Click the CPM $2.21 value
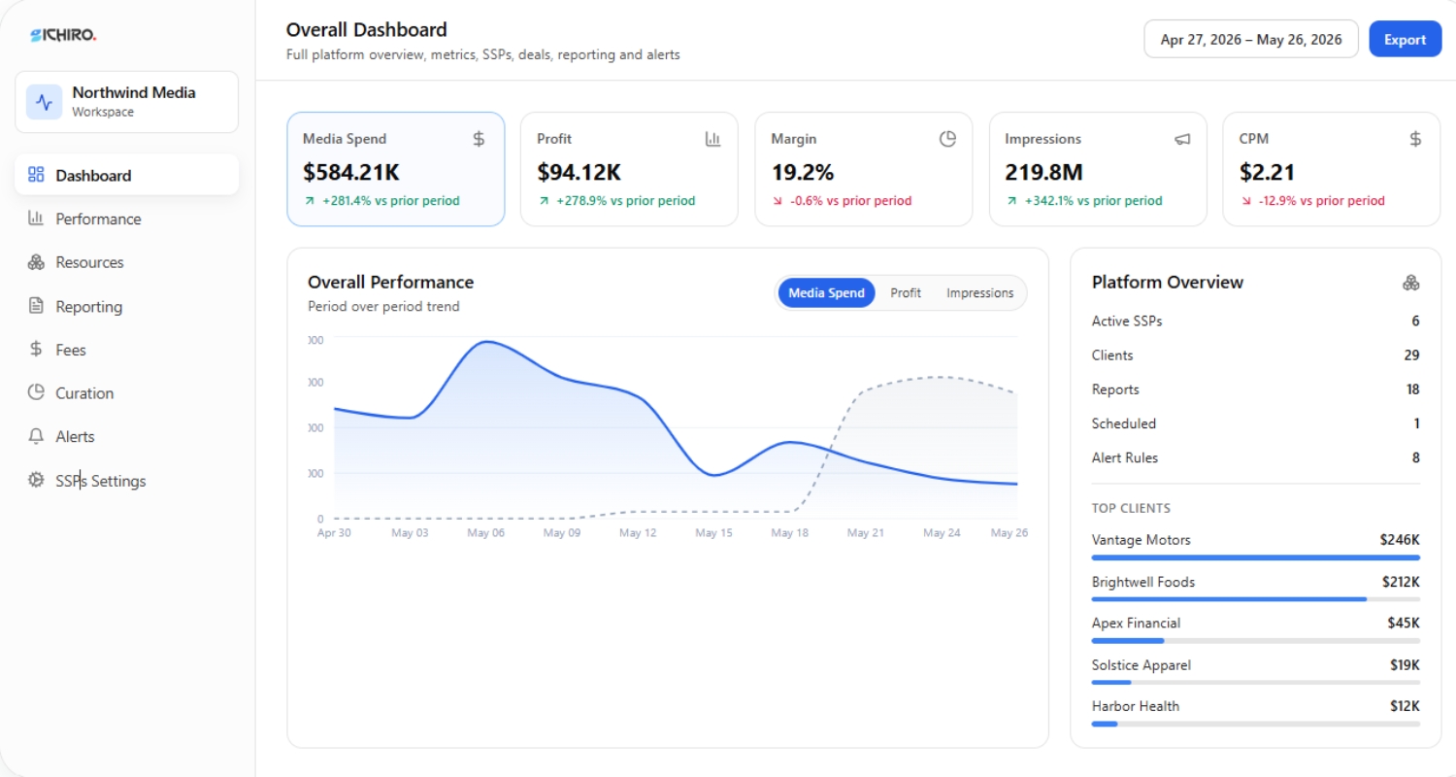The width and height of the screenshot is (1456, 777). coord(1267,172)
